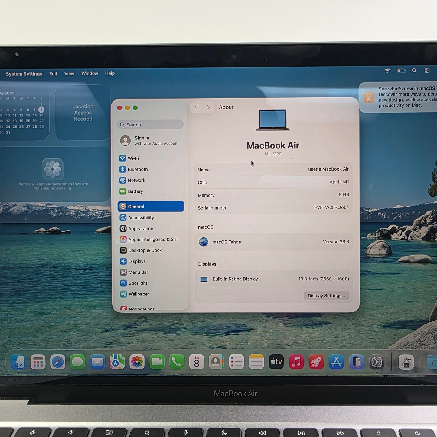Open Music app in Dock

[296, 362]
